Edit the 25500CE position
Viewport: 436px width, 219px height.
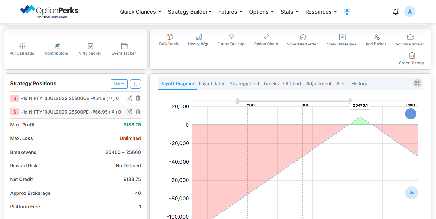[129, 98]
